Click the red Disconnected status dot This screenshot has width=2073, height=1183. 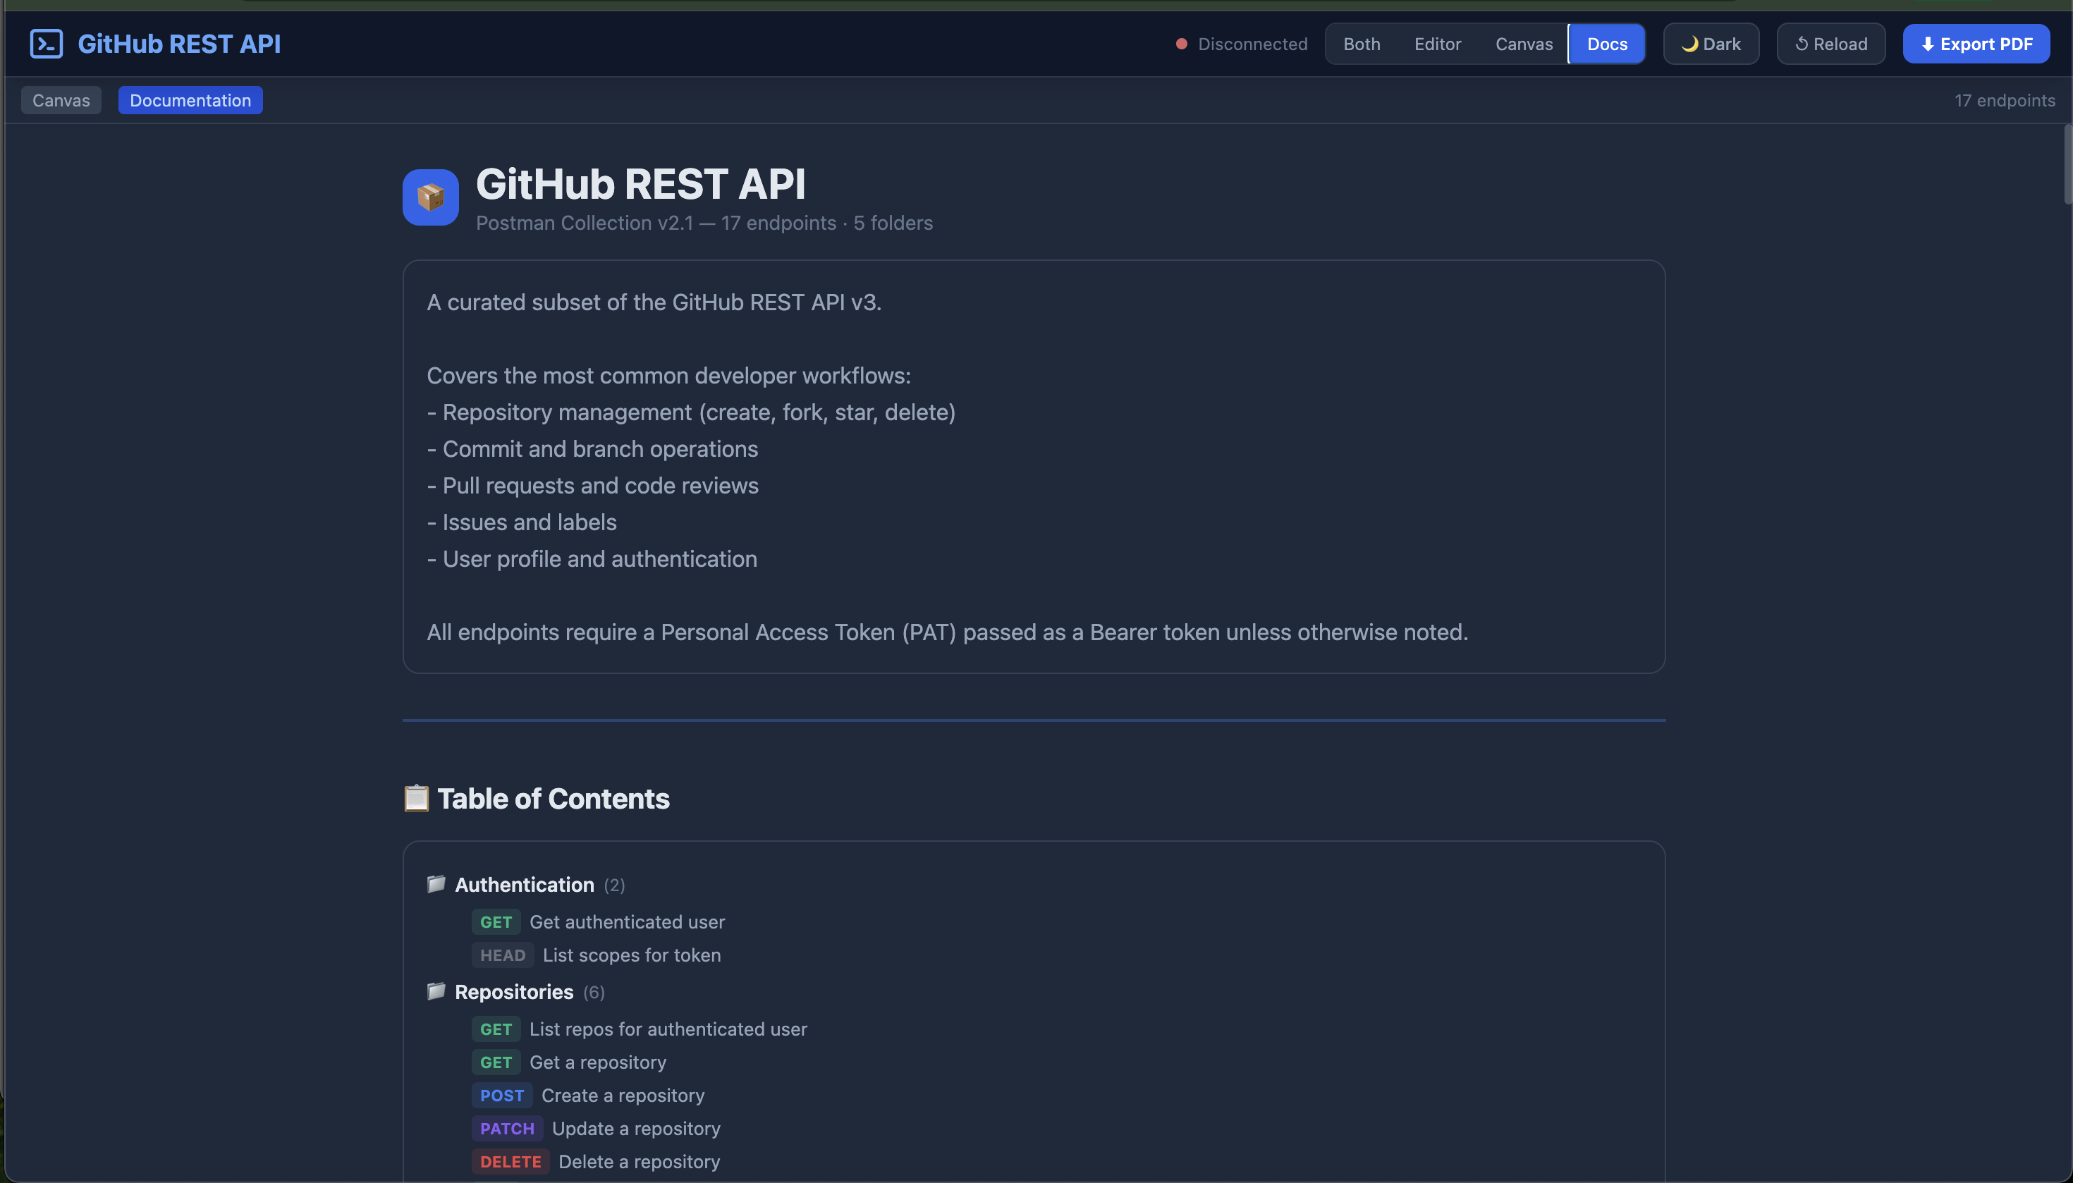click(1182, 44)
